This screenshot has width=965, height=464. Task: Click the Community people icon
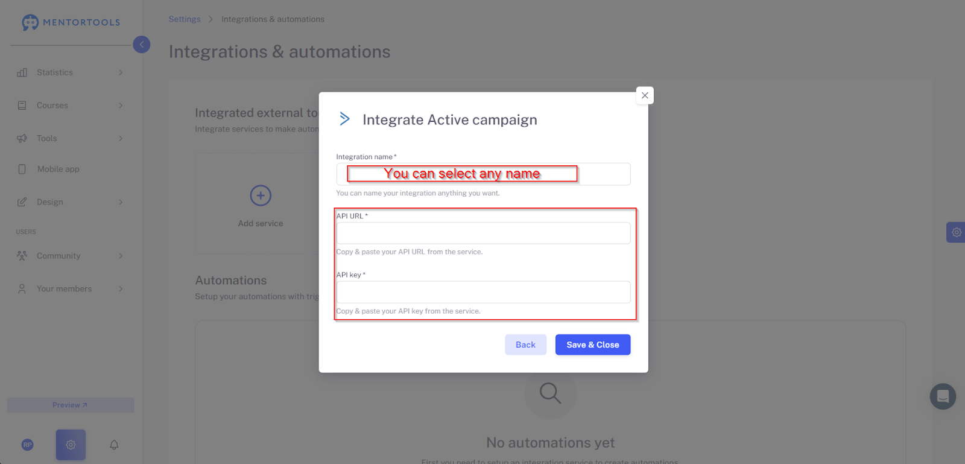(x=22, y=256)
